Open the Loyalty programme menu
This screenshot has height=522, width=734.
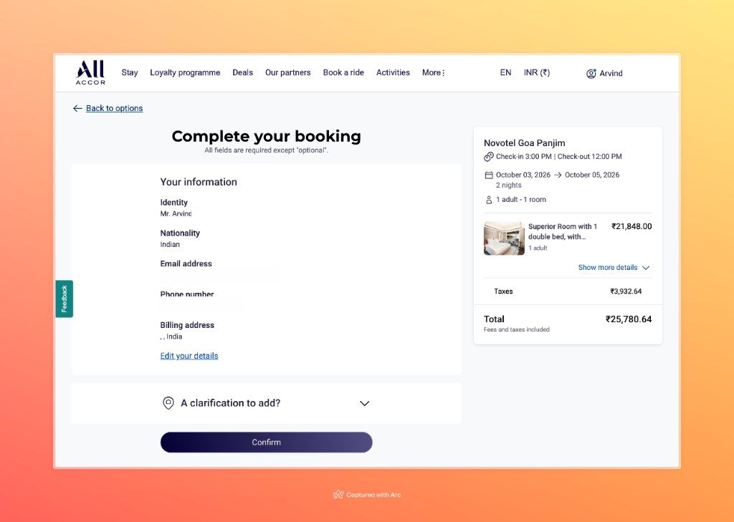185,72
